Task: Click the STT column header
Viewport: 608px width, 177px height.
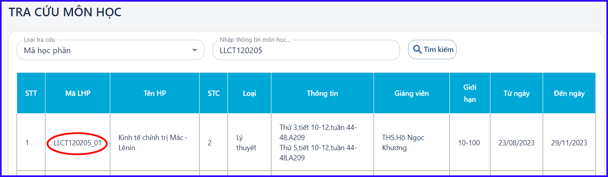Action: point(31,93)
